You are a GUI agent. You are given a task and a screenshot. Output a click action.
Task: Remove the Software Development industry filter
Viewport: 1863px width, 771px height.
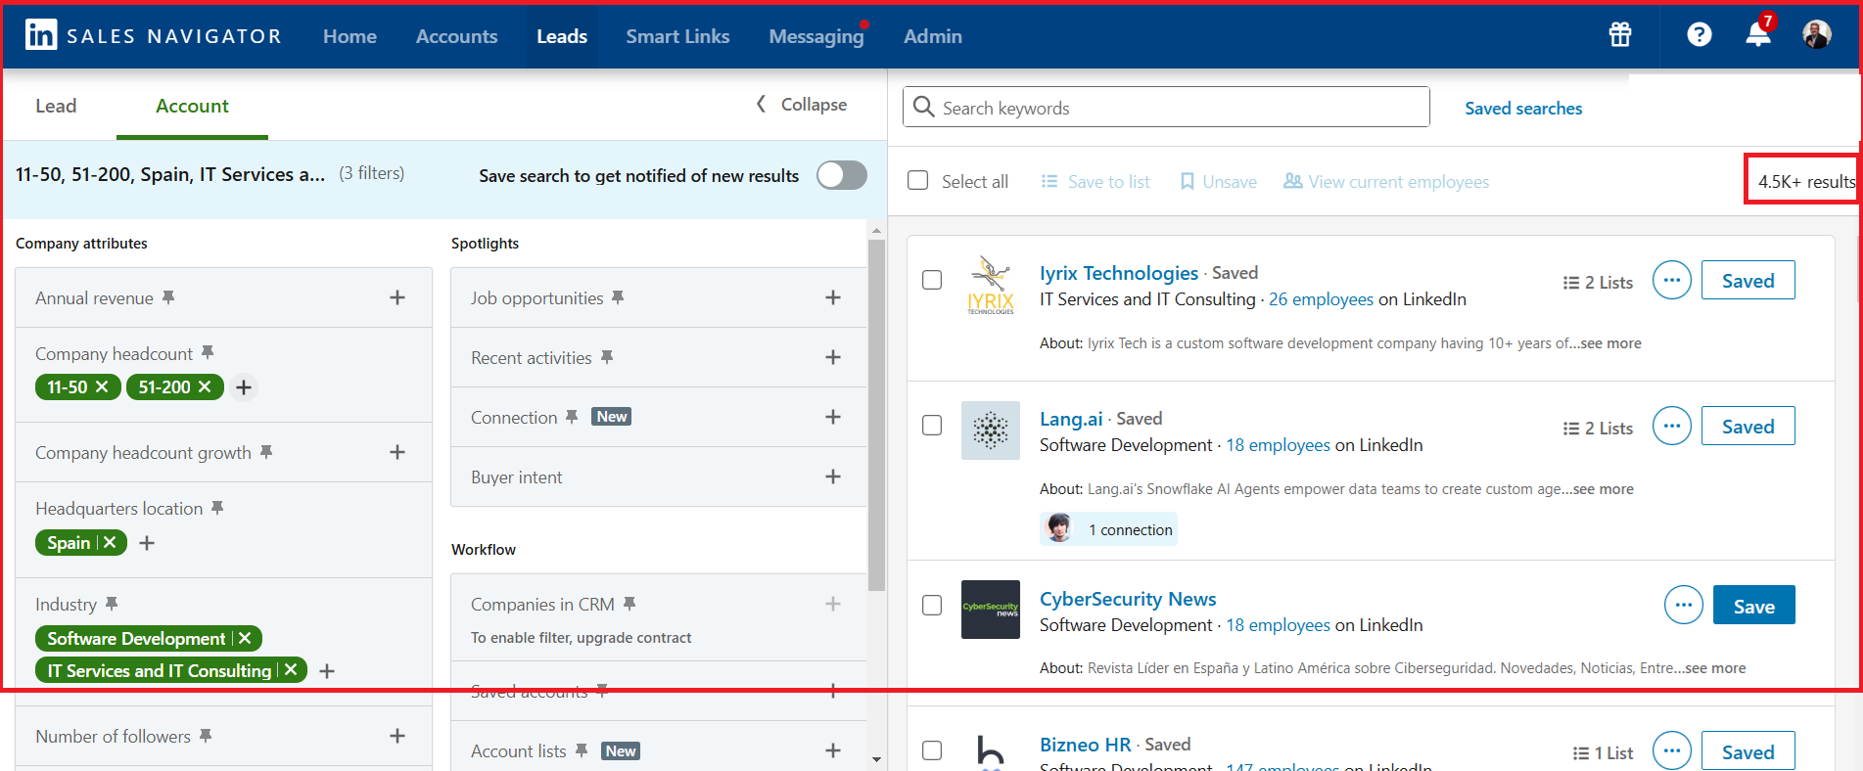pos(245,638)
